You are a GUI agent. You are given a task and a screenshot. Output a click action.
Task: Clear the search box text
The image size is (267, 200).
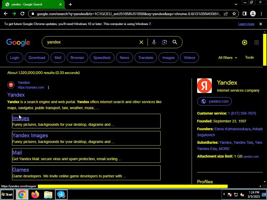pos(141,42)
